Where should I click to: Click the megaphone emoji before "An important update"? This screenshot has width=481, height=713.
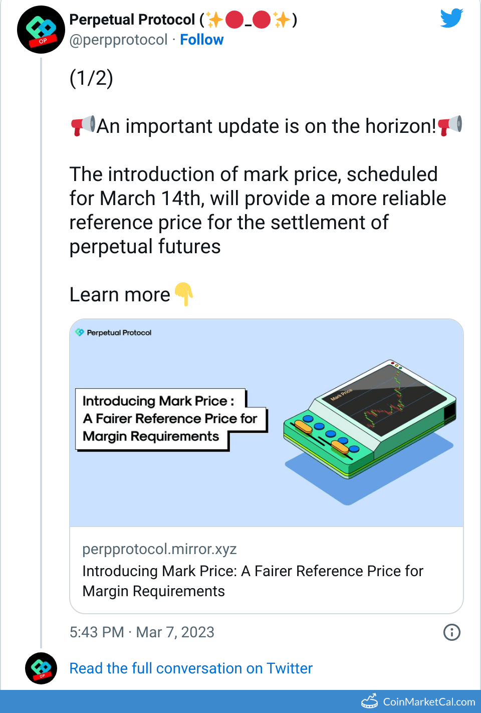coord(83,125)
